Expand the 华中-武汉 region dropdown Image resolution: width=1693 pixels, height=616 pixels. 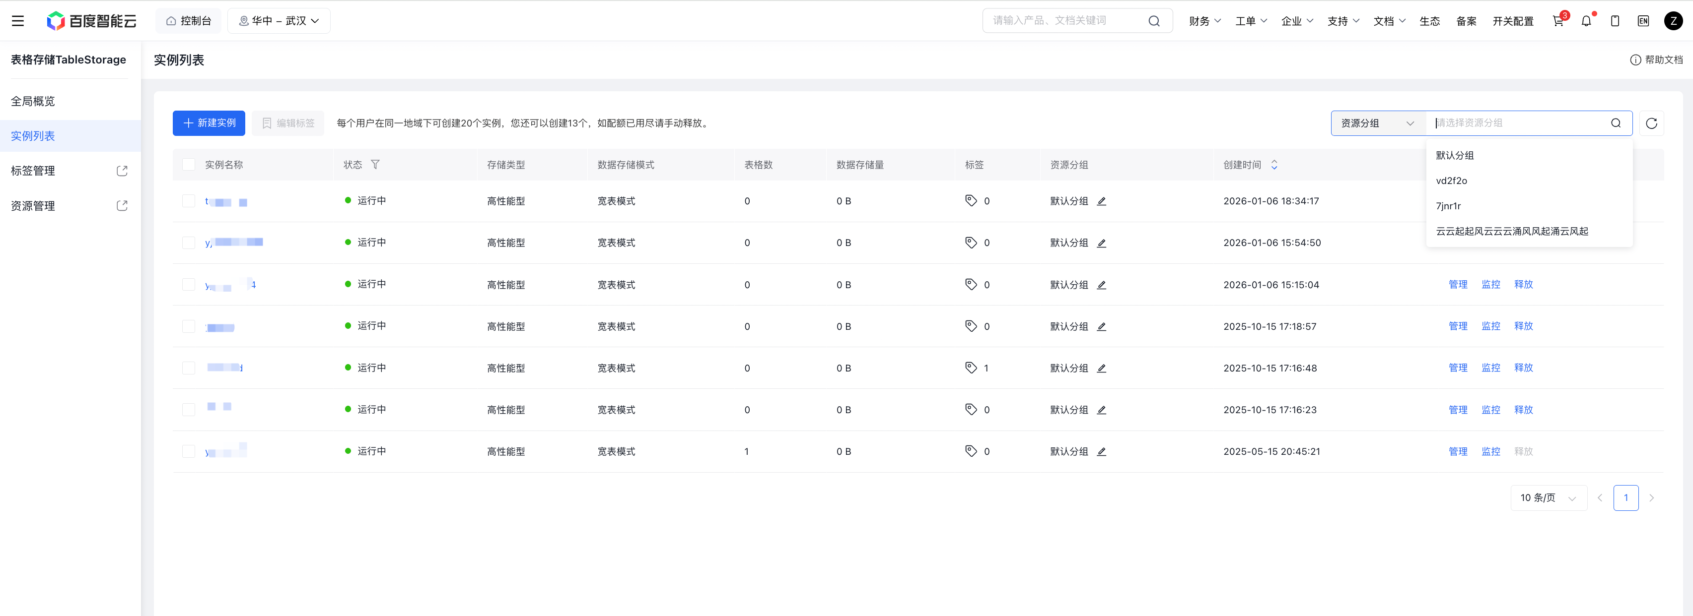279,21
